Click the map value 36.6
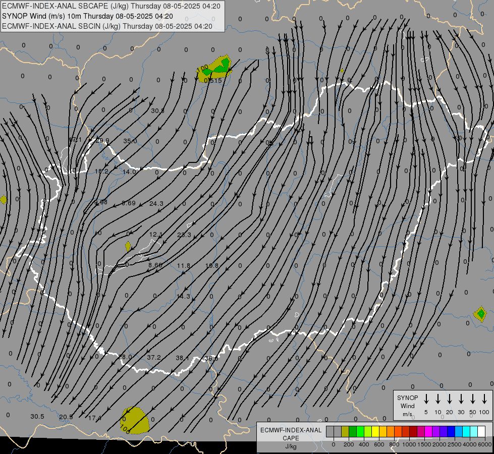This screenshot has height=454, width=494. (x=211, y=358)
